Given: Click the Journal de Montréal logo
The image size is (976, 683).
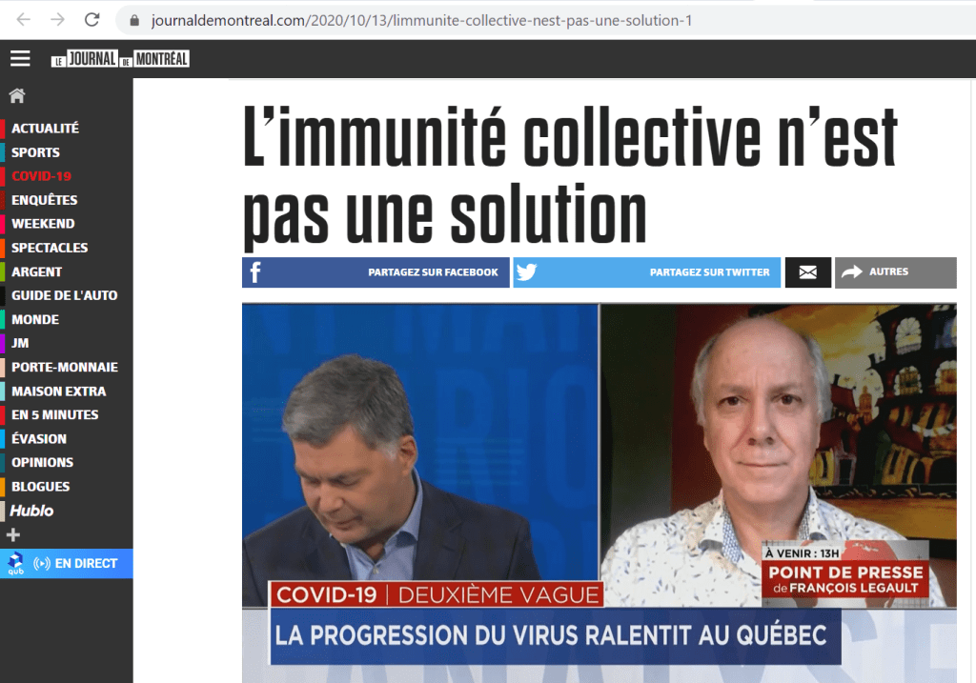Looking at the screenshot, I should [120, 59].
